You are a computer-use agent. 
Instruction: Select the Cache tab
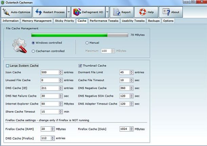coord(82,21)
